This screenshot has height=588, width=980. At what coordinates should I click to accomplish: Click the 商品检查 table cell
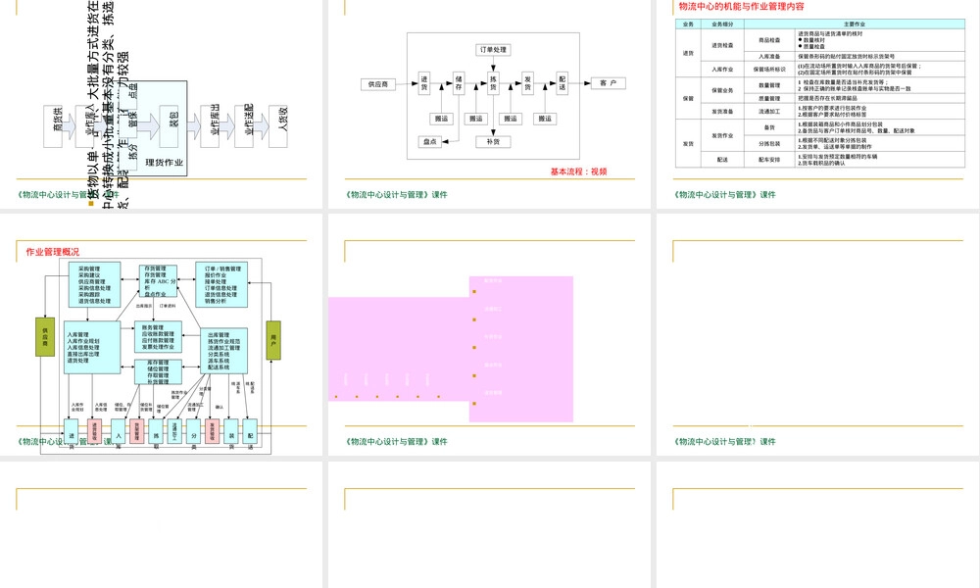tap(769, 40)
